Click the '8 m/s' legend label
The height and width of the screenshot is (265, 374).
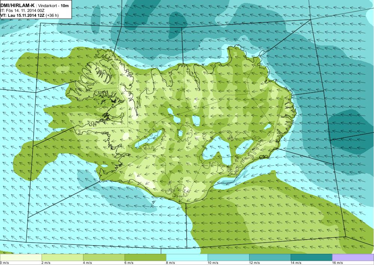[x=170, y=263]
